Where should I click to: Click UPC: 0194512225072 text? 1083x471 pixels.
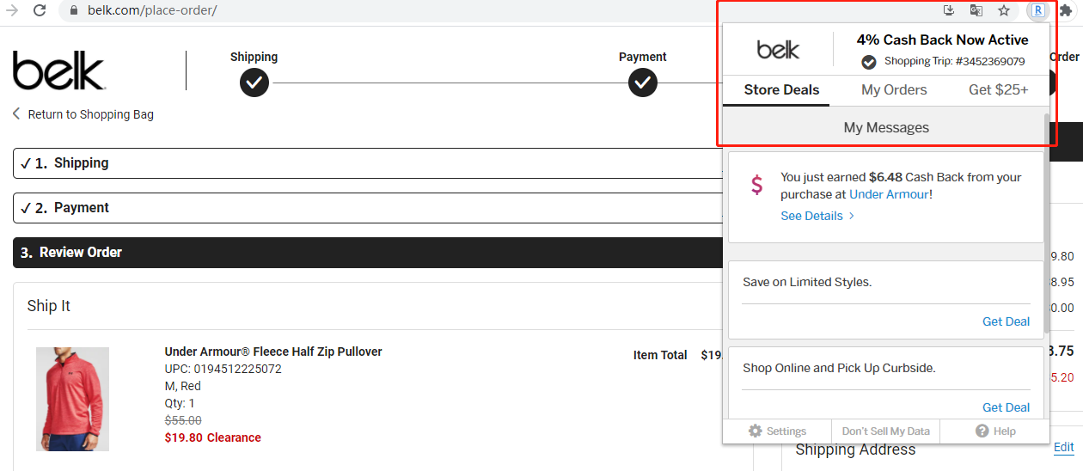[223, 369]
